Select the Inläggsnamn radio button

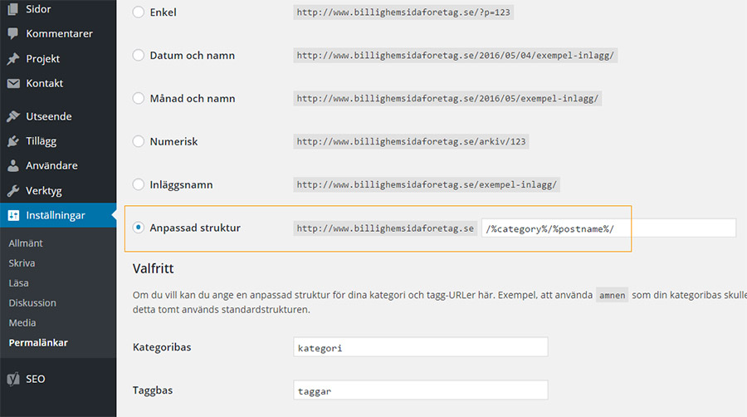pyautogui.click(x=138, y=184)
